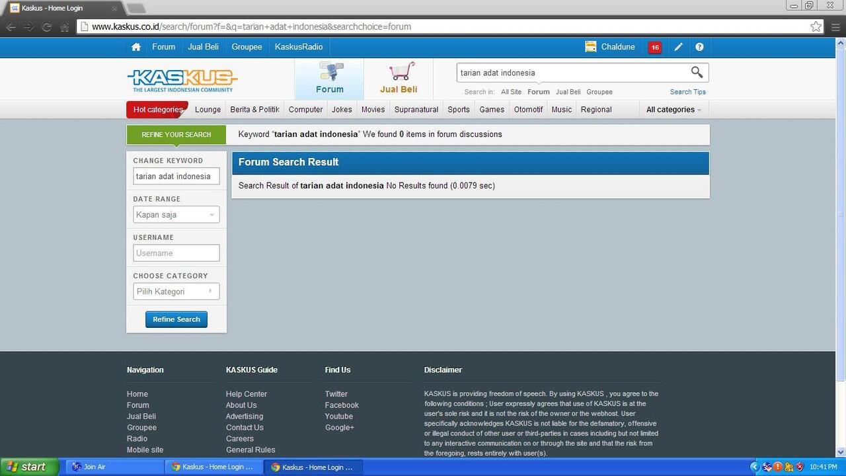Viewport: 846px width, 476px height.
Task: Select the Jual Beli cart tab
Action: [399, 79]
